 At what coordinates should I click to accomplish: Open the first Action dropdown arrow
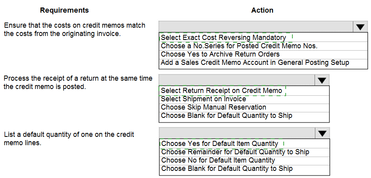tap(360, 27)
